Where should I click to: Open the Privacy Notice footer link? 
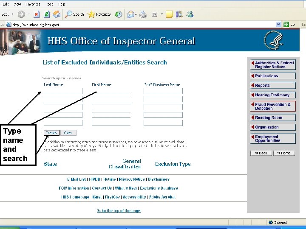132,179
